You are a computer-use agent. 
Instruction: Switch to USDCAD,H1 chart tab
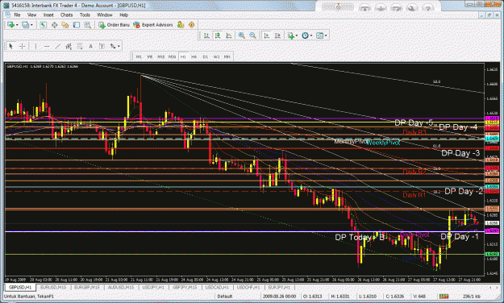[x=217, y=287]
